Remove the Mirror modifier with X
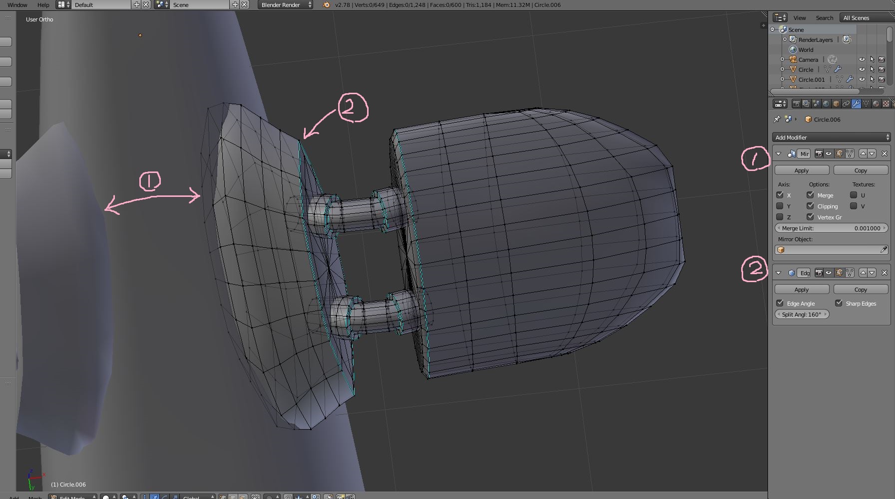The image size is (895, 499). tap(885, 154)
